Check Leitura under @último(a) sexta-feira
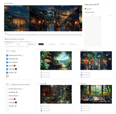Image resolution: width=116 pixels, height=114 pixels. [x=7, y=99]
